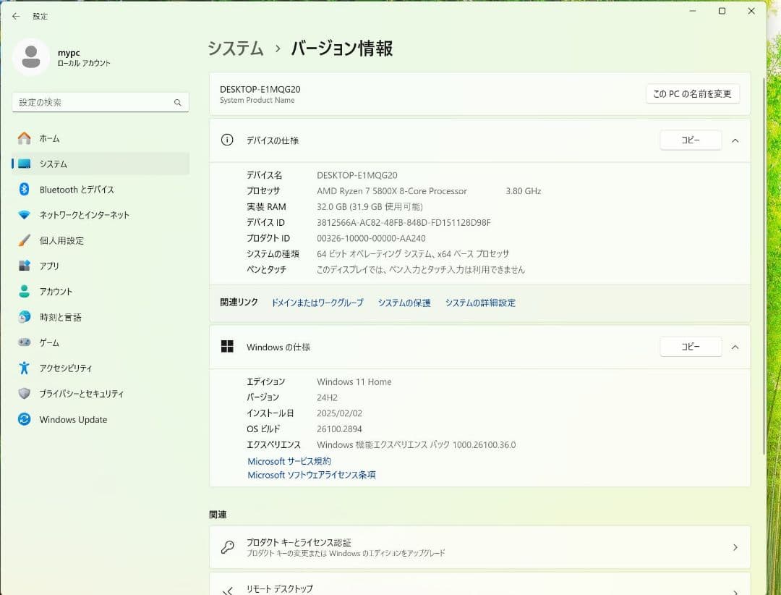The image size is (781, 595).
Task: Open the システムの詳細設定 link
Action: point(480,303)
